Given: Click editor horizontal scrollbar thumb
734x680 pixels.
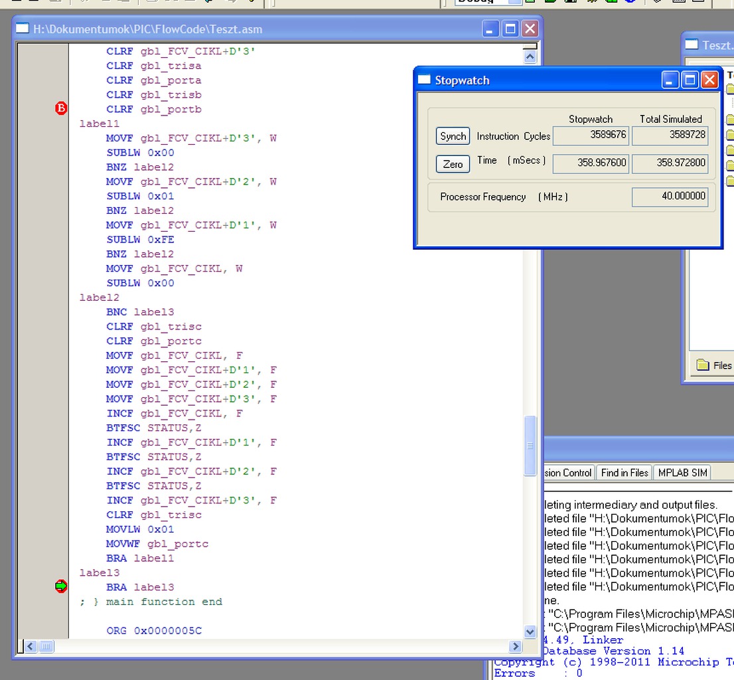Looking at the screenshot, I should coord(46,646).
